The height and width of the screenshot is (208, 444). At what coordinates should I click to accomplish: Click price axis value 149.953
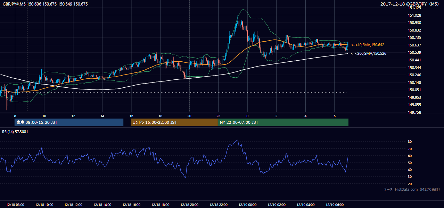414,97
